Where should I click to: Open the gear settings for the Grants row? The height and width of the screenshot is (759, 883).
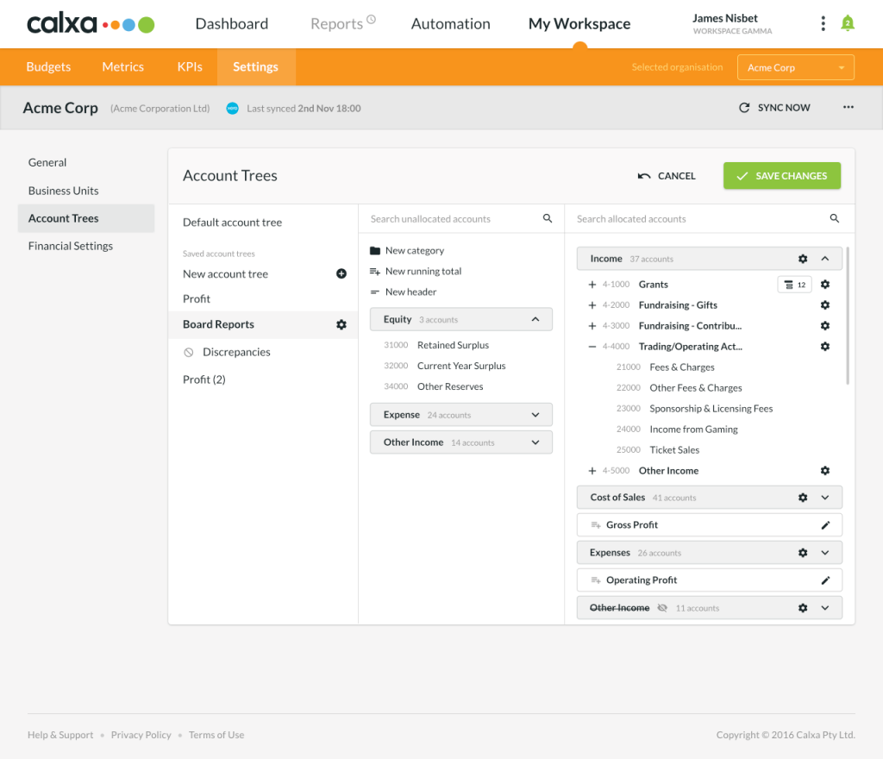[x=825, y=285]
